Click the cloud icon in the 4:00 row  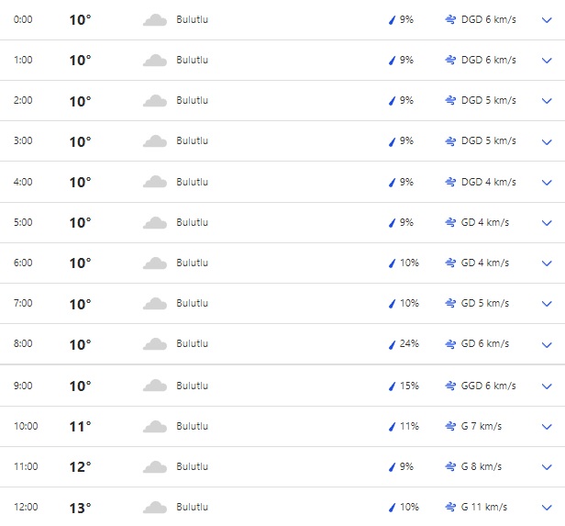(154, 182)
